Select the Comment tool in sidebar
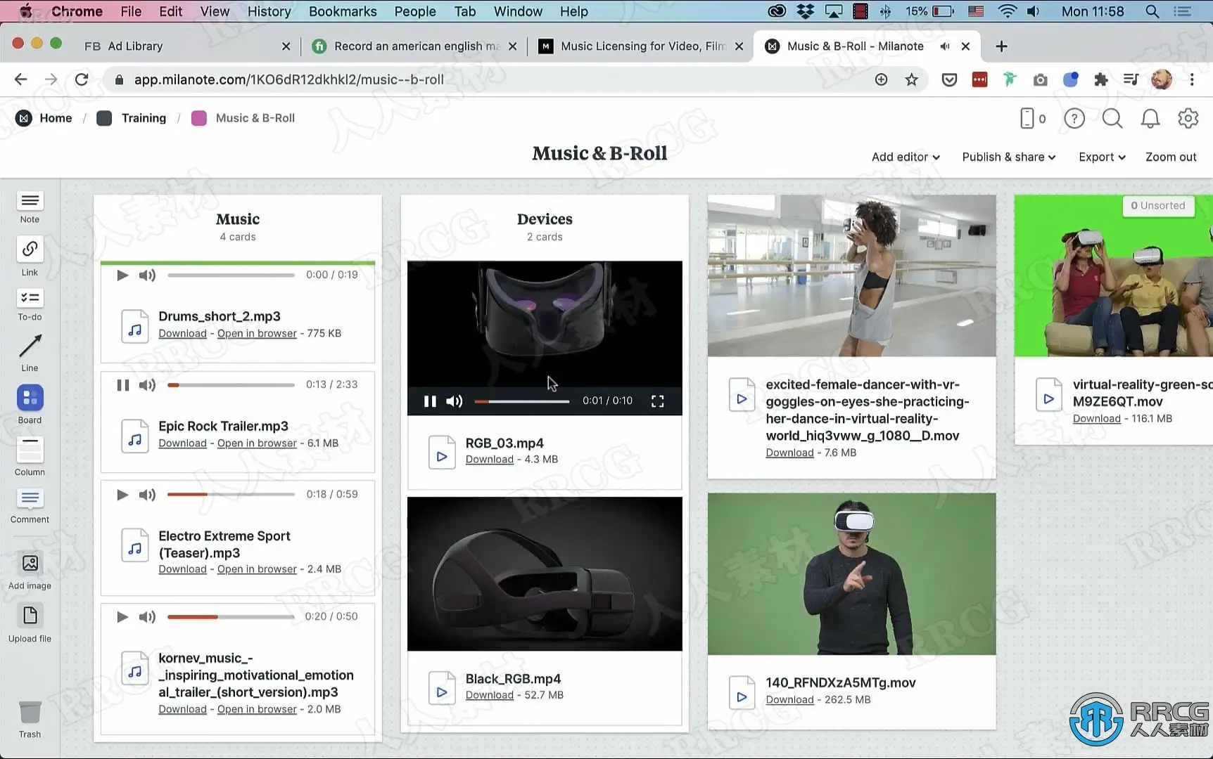1213x759 pixels. [x=30, y=506]
